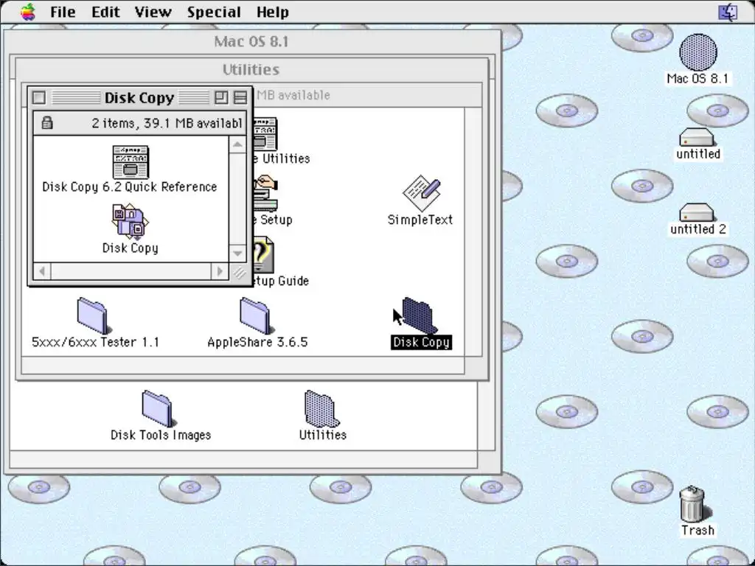Click the Finder application menu icon

[x=728, y=12]
